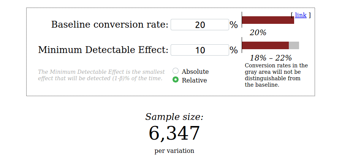Click the red baseline conversion rate bar
This screenshot has width=342, height=165.
point(268,20)
